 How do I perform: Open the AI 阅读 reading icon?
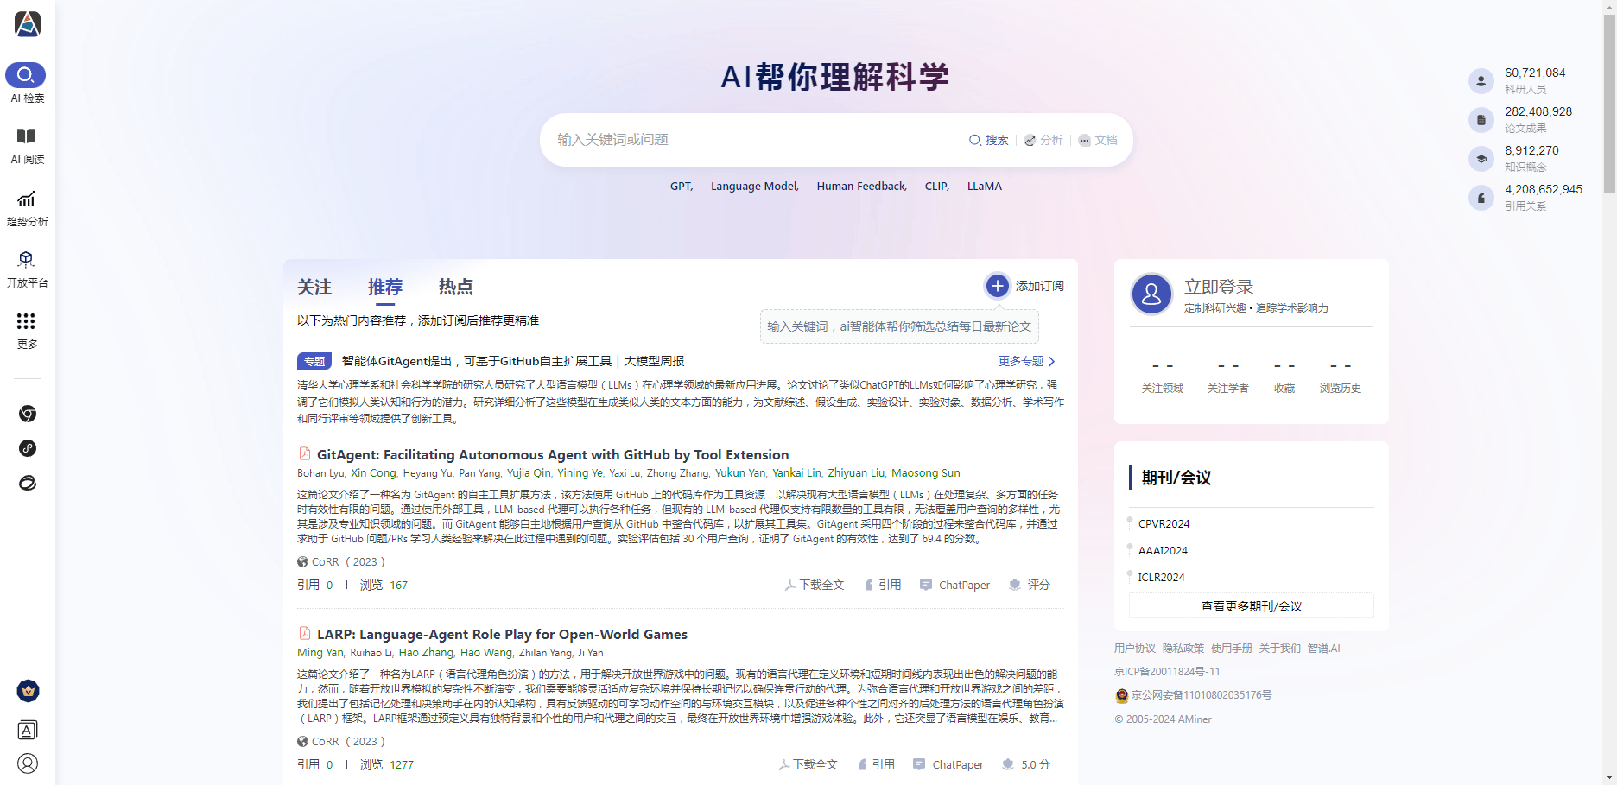[x=26, y=136]
